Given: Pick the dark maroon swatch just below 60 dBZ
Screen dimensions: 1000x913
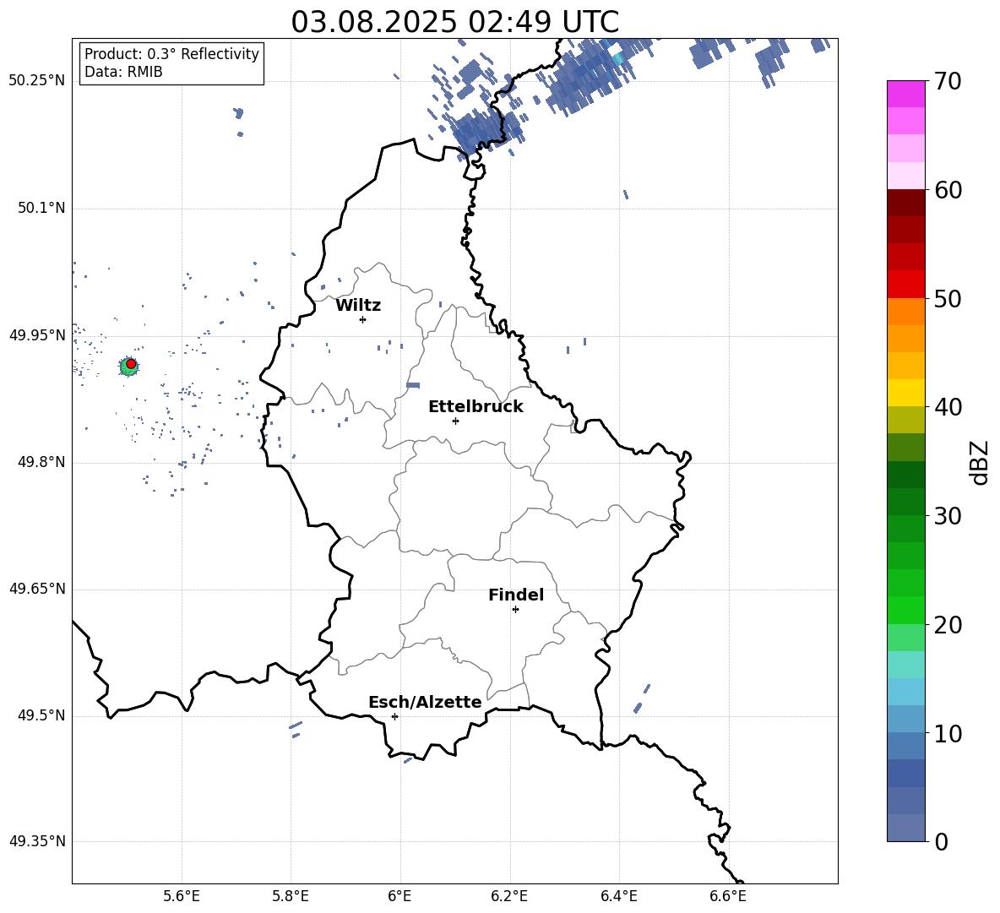Looking at the screenshot, I should point(905,203).
